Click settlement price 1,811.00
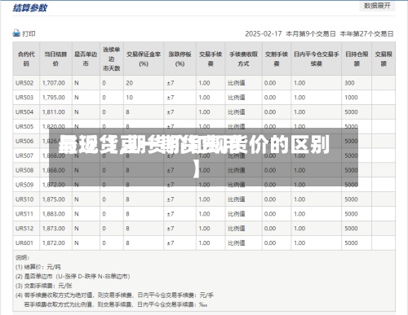The height and width of the screenshot is (315, 408). pos(54,112)
